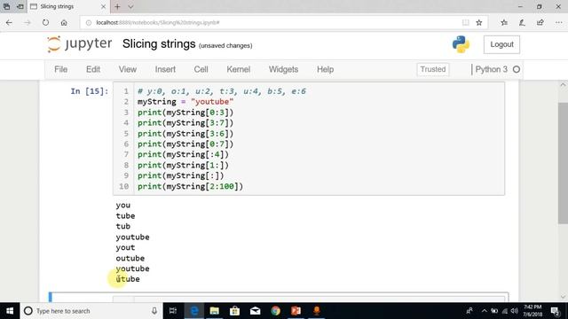Click the taskbar search box

pyautogui.click(x=91, y=311)
